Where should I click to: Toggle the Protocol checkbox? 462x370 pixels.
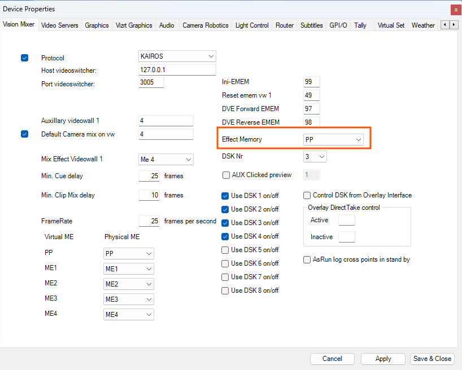pyautogui.click(x=24, y=58)
